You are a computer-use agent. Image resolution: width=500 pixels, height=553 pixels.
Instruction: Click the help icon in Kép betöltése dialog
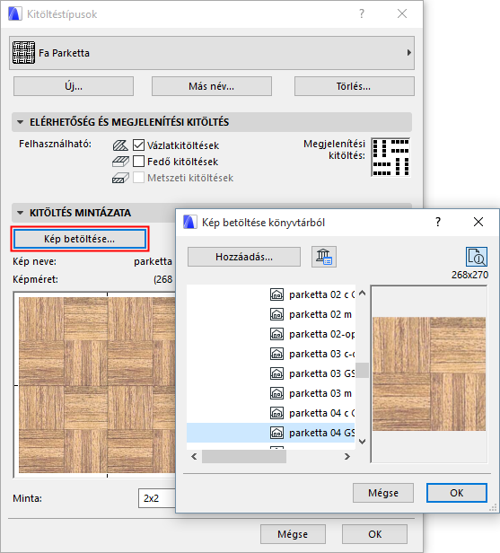[x=438, y=223]
